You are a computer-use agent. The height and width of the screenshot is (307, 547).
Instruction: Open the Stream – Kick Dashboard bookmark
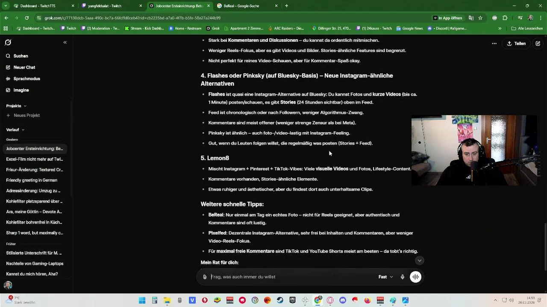pos(144,29)
